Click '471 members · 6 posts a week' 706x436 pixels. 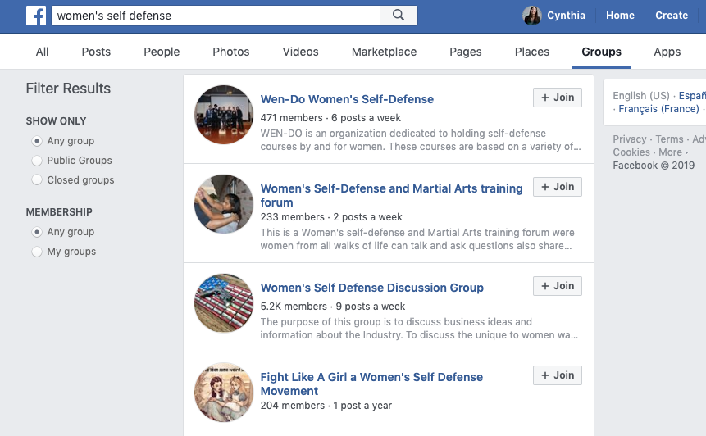pos(330,118)
